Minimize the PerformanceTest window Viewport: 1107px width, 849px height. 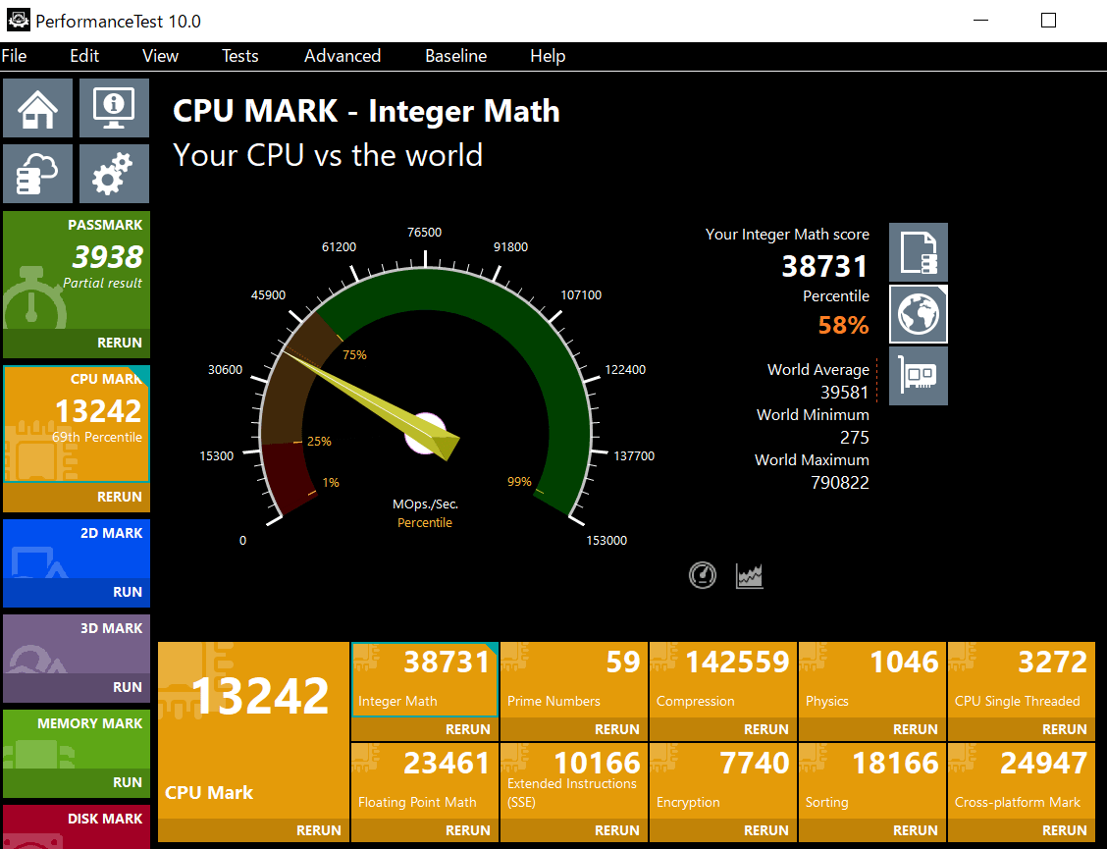(x=980, y=21)
